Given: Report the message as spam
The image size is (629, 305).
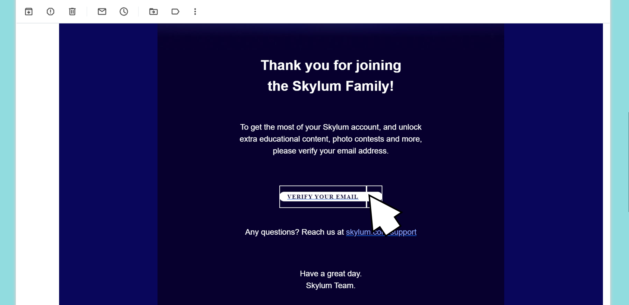Looking at the screenshot, I should [50, 12].
